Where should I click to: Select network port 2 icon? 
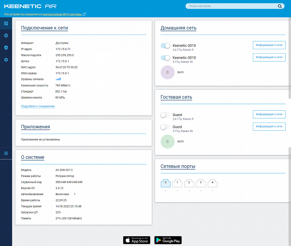click(x=189, y=183)
